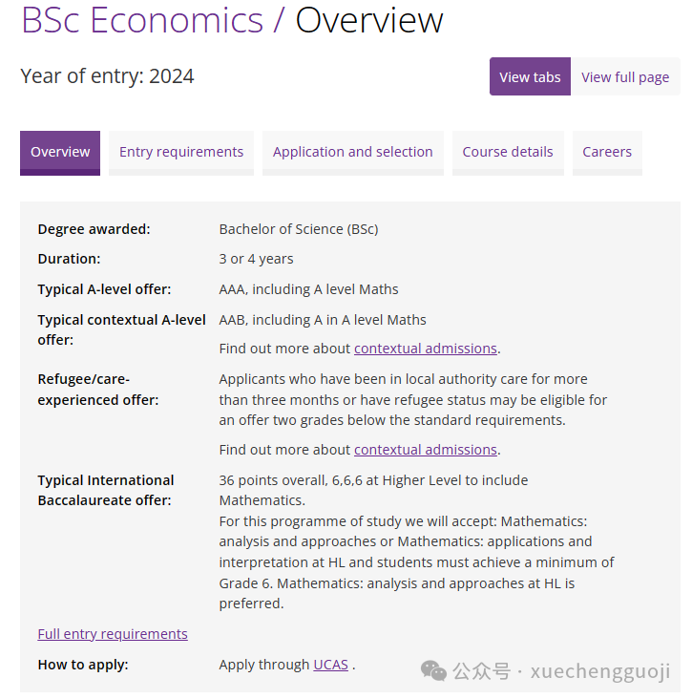Click BSc Economics breadcrumb heading
Screen dimensions: 692x699
click(142, 20)
